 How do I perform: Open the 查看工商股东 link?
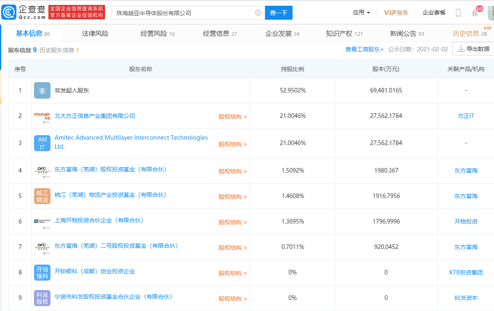(x=364, y=49)
